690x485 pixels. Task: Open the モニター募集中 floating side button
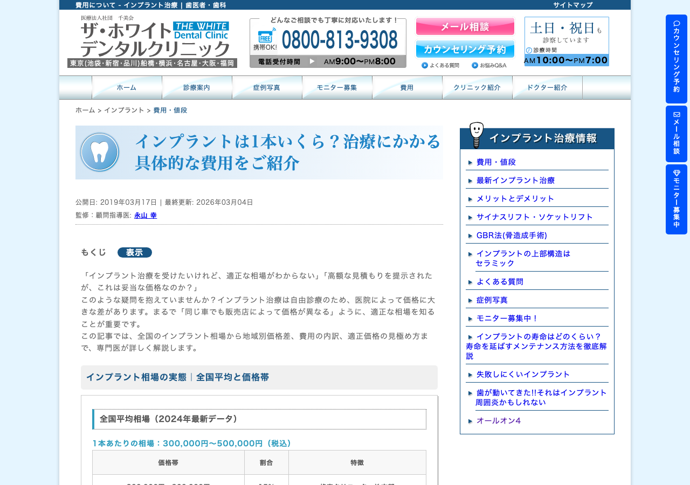click(x=677, y=199)
